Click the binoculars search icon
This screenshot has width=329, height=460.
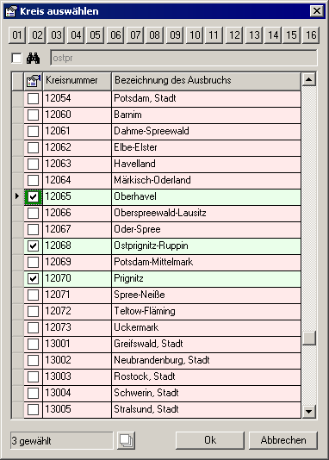click(33, 58)
